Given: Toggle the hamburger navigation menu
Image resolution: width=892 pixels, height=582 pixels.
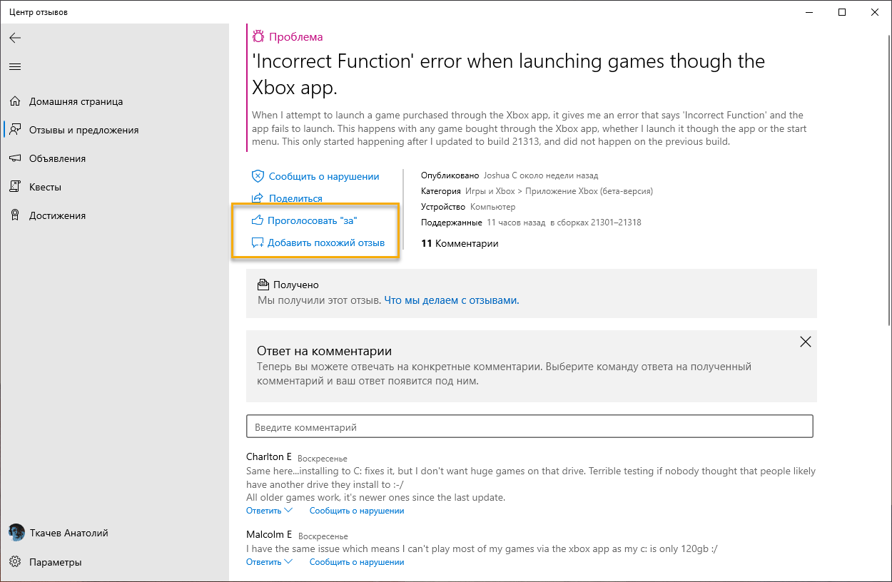Looking at the screenshot, I should click(15, 66).
